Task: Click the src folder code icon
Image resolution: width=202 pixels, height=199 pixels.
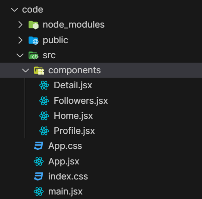Action: click(34, 56)
